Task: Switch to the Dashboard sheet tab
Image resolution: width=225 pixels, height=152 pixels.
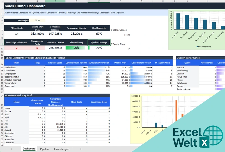Action: pyautogui.click(x=29, y=149)
